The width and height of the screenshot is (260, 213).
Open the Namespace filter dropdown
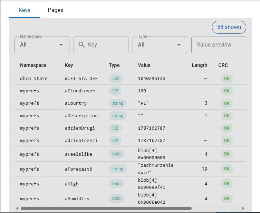(x=42, y=45)
